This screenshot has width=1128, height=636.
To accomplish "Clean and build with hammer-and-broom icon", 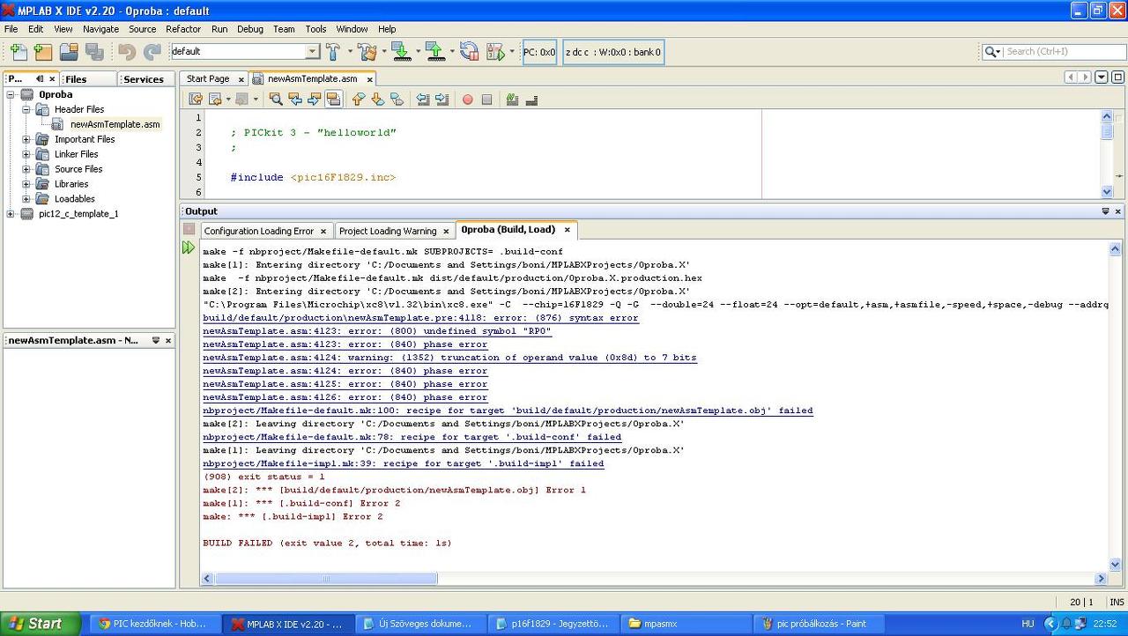I will coord(367,52).
